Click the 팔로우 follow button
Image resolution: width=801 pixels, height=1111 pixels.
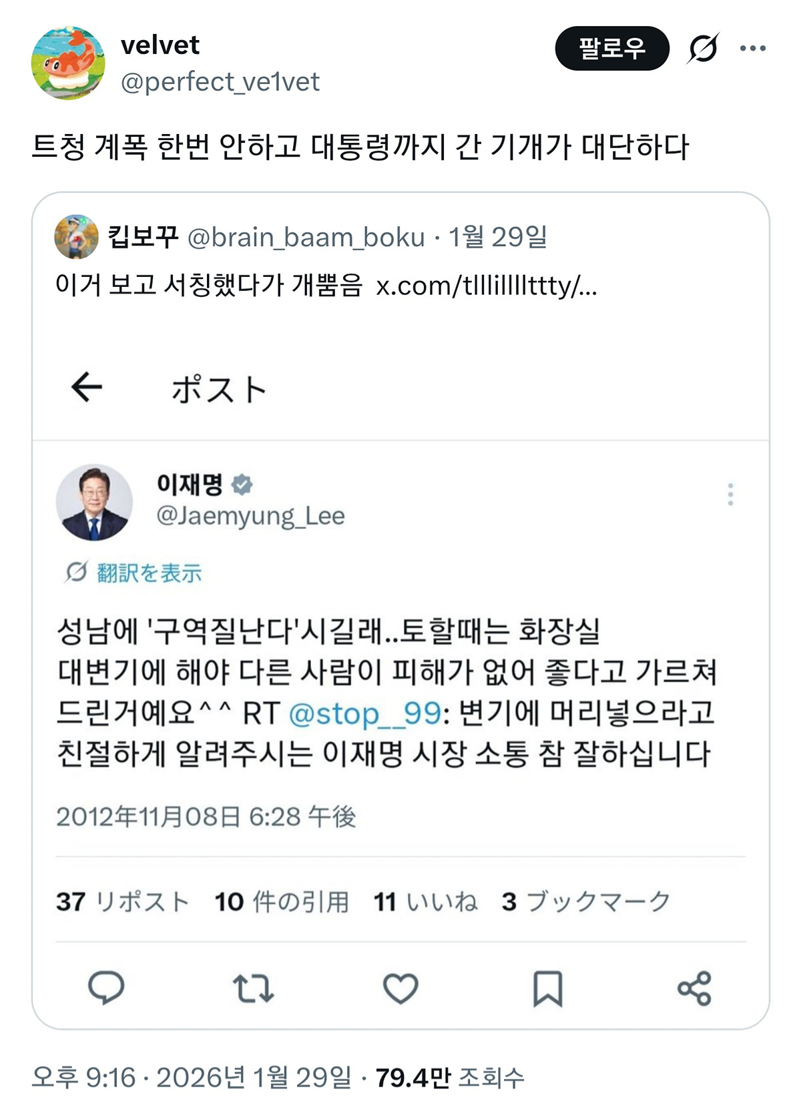(x=611, y=48)
